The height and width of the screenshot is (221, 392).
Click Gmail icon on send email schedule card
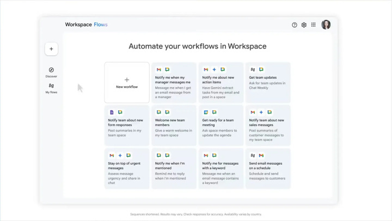pyautogui.click(x=261, y=156)
